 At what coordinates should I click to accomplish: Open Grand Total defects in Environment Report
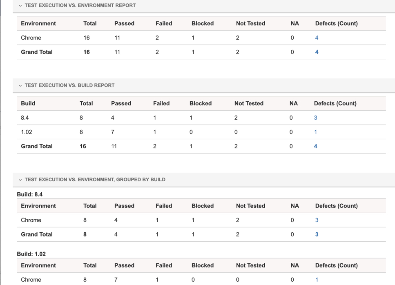click(317, 52)
